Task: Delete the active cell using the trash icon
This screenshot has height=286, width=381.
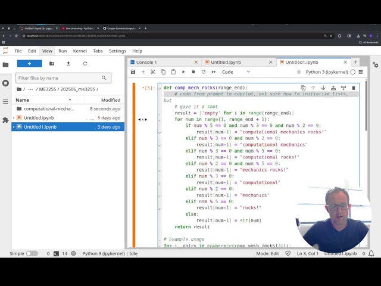Action: [353, 88]
